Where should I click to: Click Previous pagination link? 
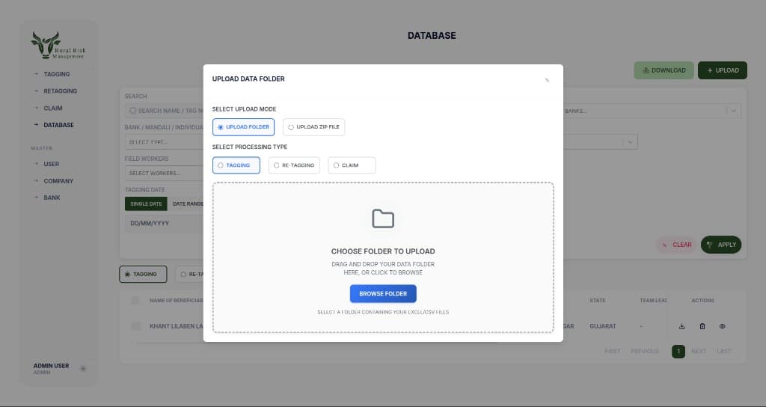tap(645, 352)
